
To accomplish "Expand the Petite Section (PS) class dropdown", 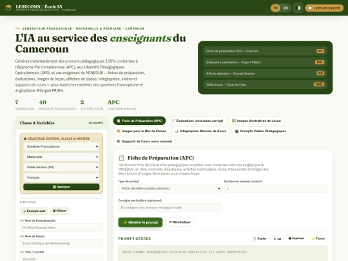I will click(x=61, y=167).
